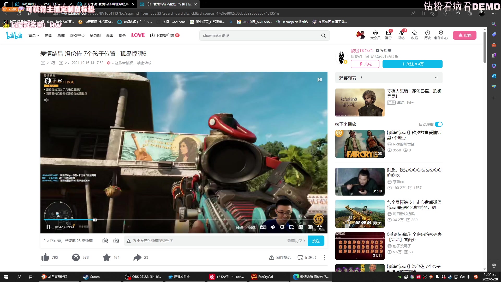
Task: Mute the video player volume
Action: pyautogui.click(x=273, y=227)
